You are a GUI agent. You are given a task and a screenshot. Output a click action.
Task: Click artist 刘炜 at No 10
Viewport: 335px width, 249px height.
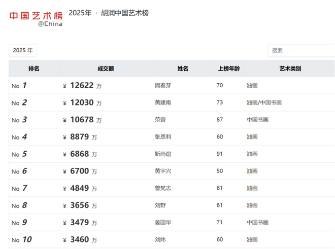tap(160, 239)
